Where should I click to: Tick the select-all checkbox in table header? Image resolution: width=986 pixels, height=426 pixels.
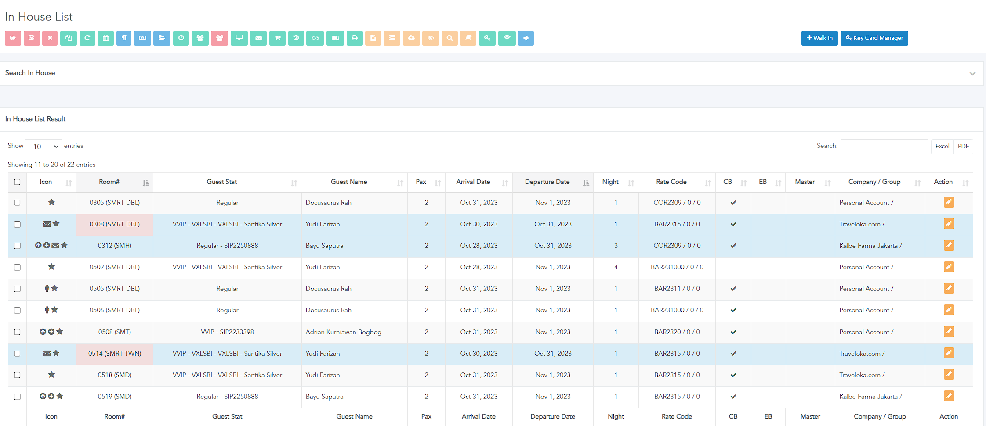pyautogui.click(x=17, y=182)
